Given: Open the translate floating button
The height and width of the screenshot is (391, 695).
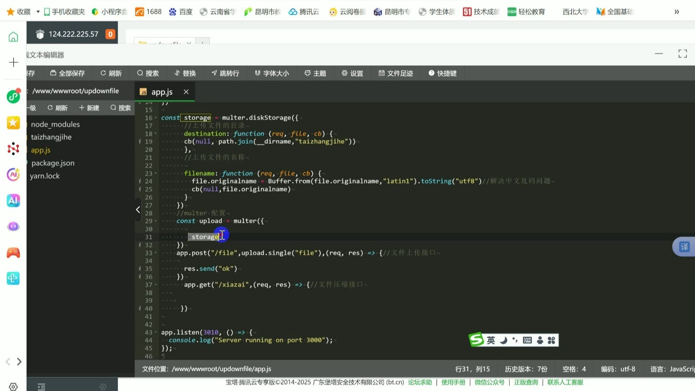Looking at the screenshot, I should [x=684, y=247].
